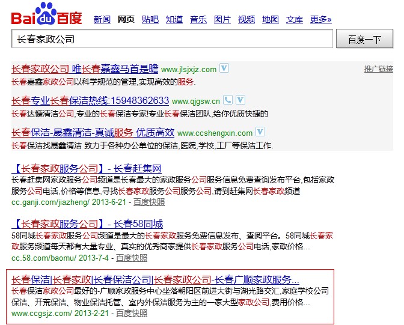Open the 新闻 search tab
This screenshot has width=404, height=325.
click(102, 19)
